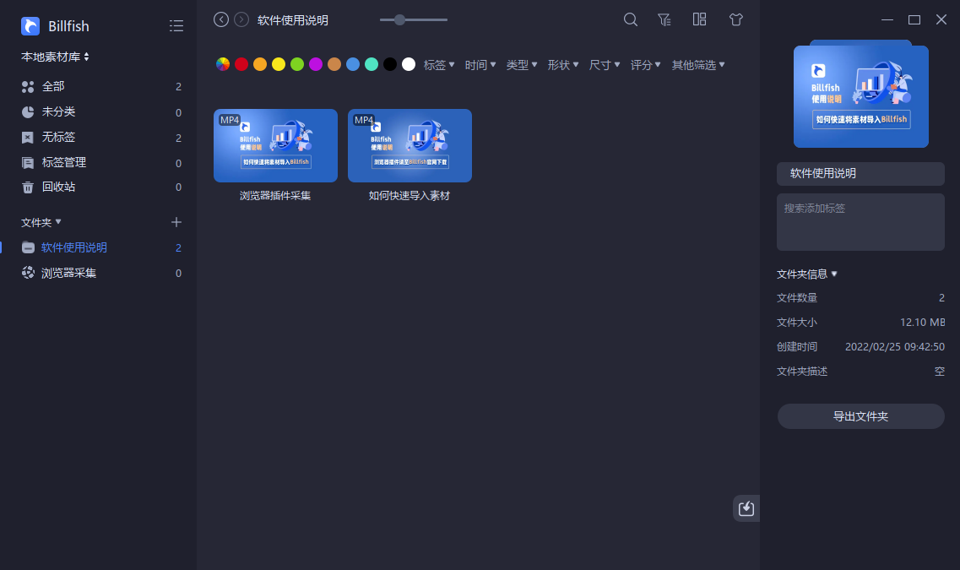This screenshot has width=960, height=570.
Task: Click the 导出文件夹 button
Action: [860, 416]
